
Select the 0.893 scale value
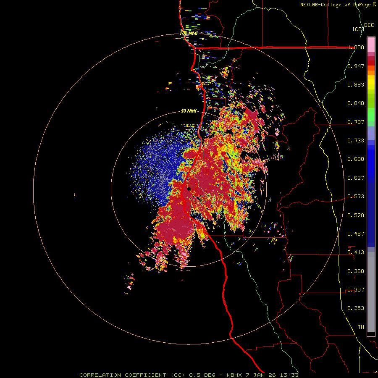point(356,84)
